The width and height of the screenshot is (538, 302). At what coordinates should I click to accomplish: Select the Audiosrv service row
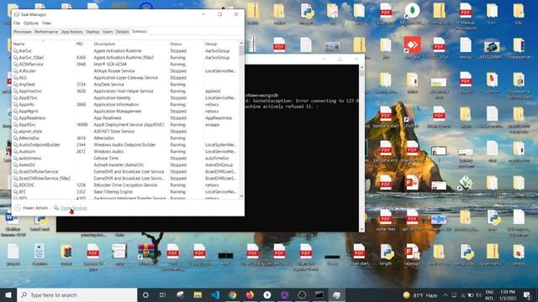125,151
